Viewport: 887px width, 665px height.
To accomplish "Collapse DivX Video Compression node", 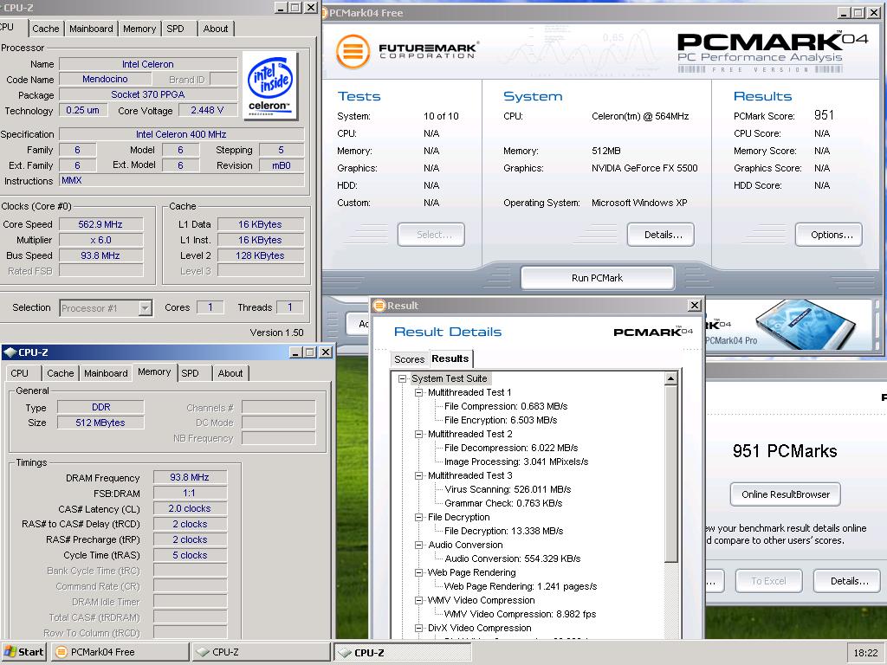I will click(418, 629).
